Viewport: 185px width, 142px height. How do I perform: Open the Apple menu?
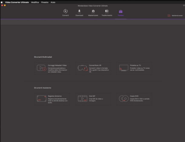coord(2,2)
